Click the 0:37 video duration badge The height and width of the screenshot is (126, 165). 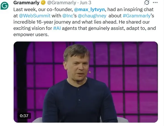(x=24, y=116)
